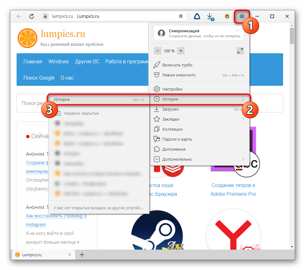This screenshot has height=270, width=305.
Task: Increase zoom with the plus button
Action: [180, 51]
